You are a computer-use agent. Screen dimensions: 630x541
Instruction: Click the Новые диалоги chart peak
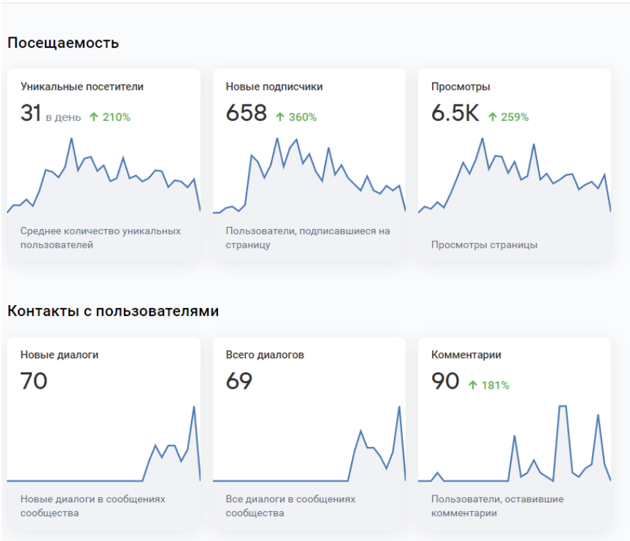point(194,407)
